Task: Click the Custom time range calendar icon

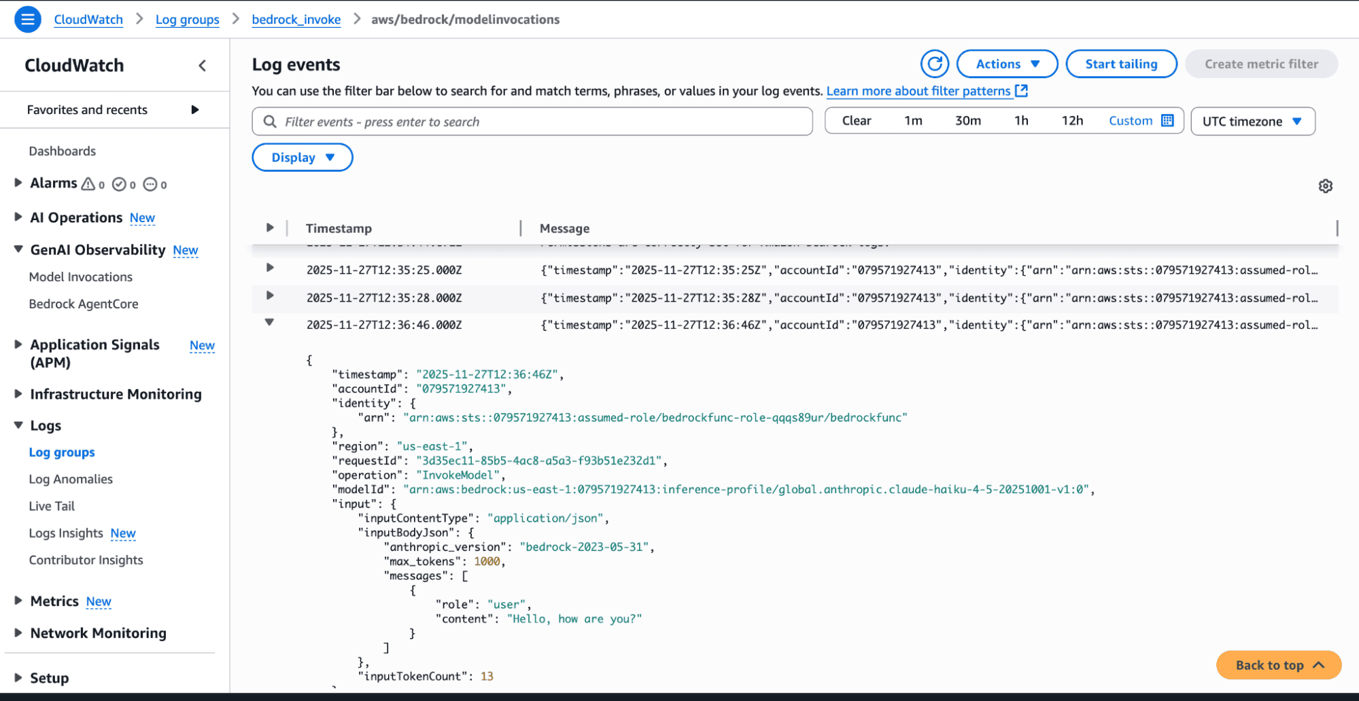Action: (x=1167, y=121)
